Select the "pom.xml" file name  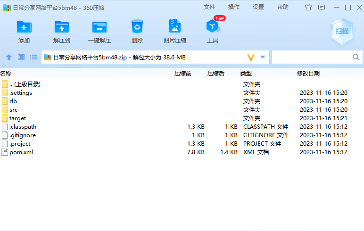click(21, 152)
